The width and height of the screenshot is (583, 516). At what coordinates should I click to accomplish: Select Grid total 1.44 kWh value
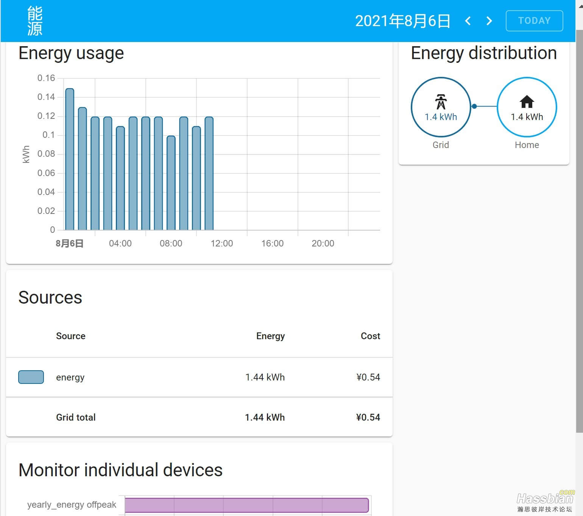265,417
